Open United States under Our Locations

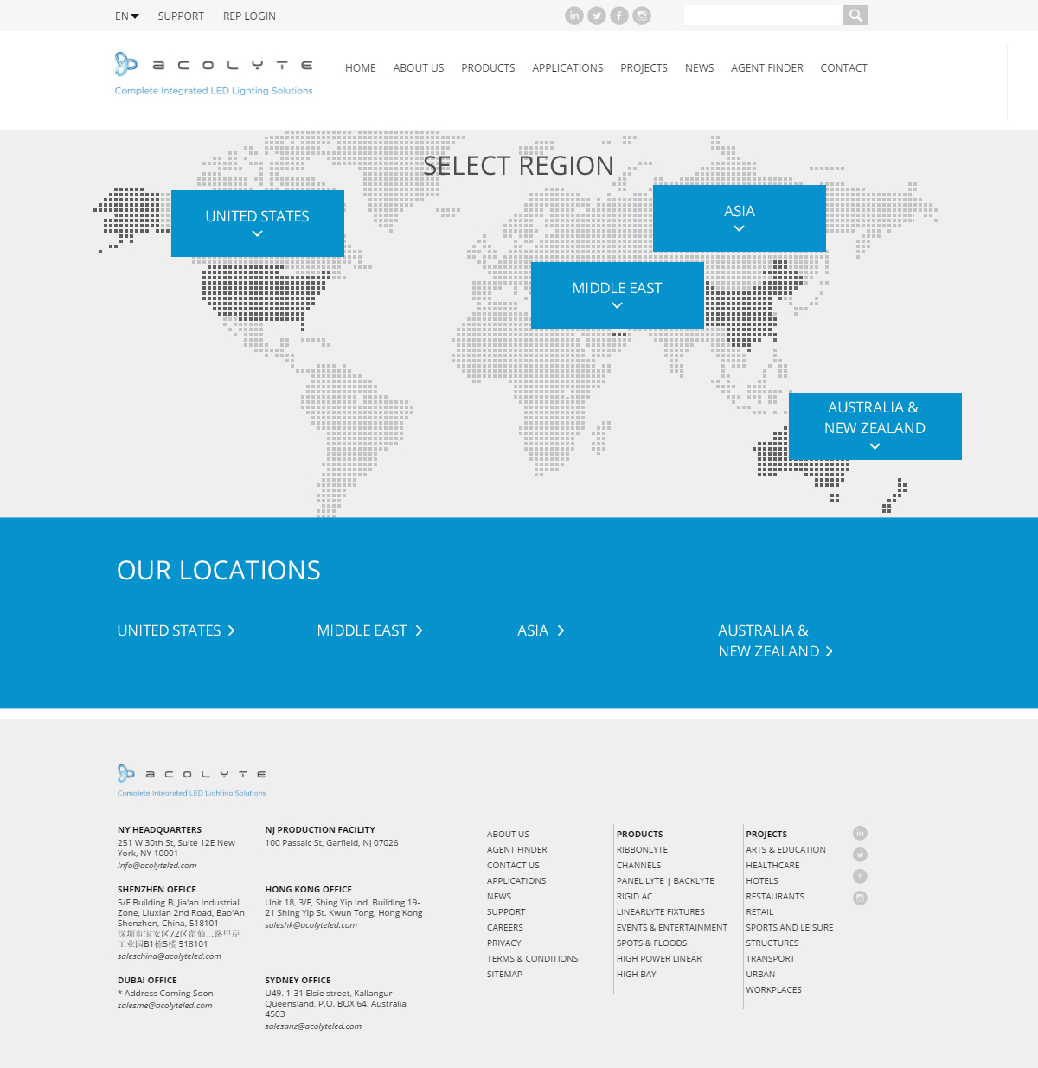click(x=176, y=630)
